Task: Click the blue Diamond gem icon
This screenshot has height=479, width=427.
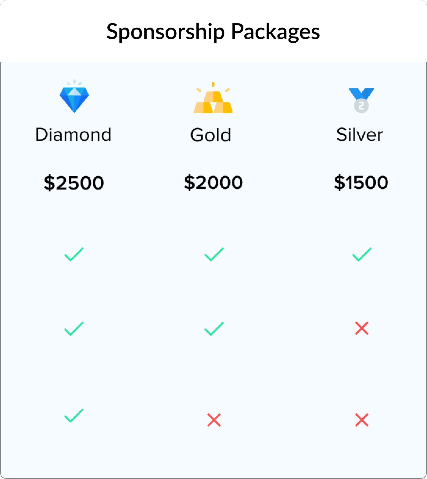Action: (74, 98)
